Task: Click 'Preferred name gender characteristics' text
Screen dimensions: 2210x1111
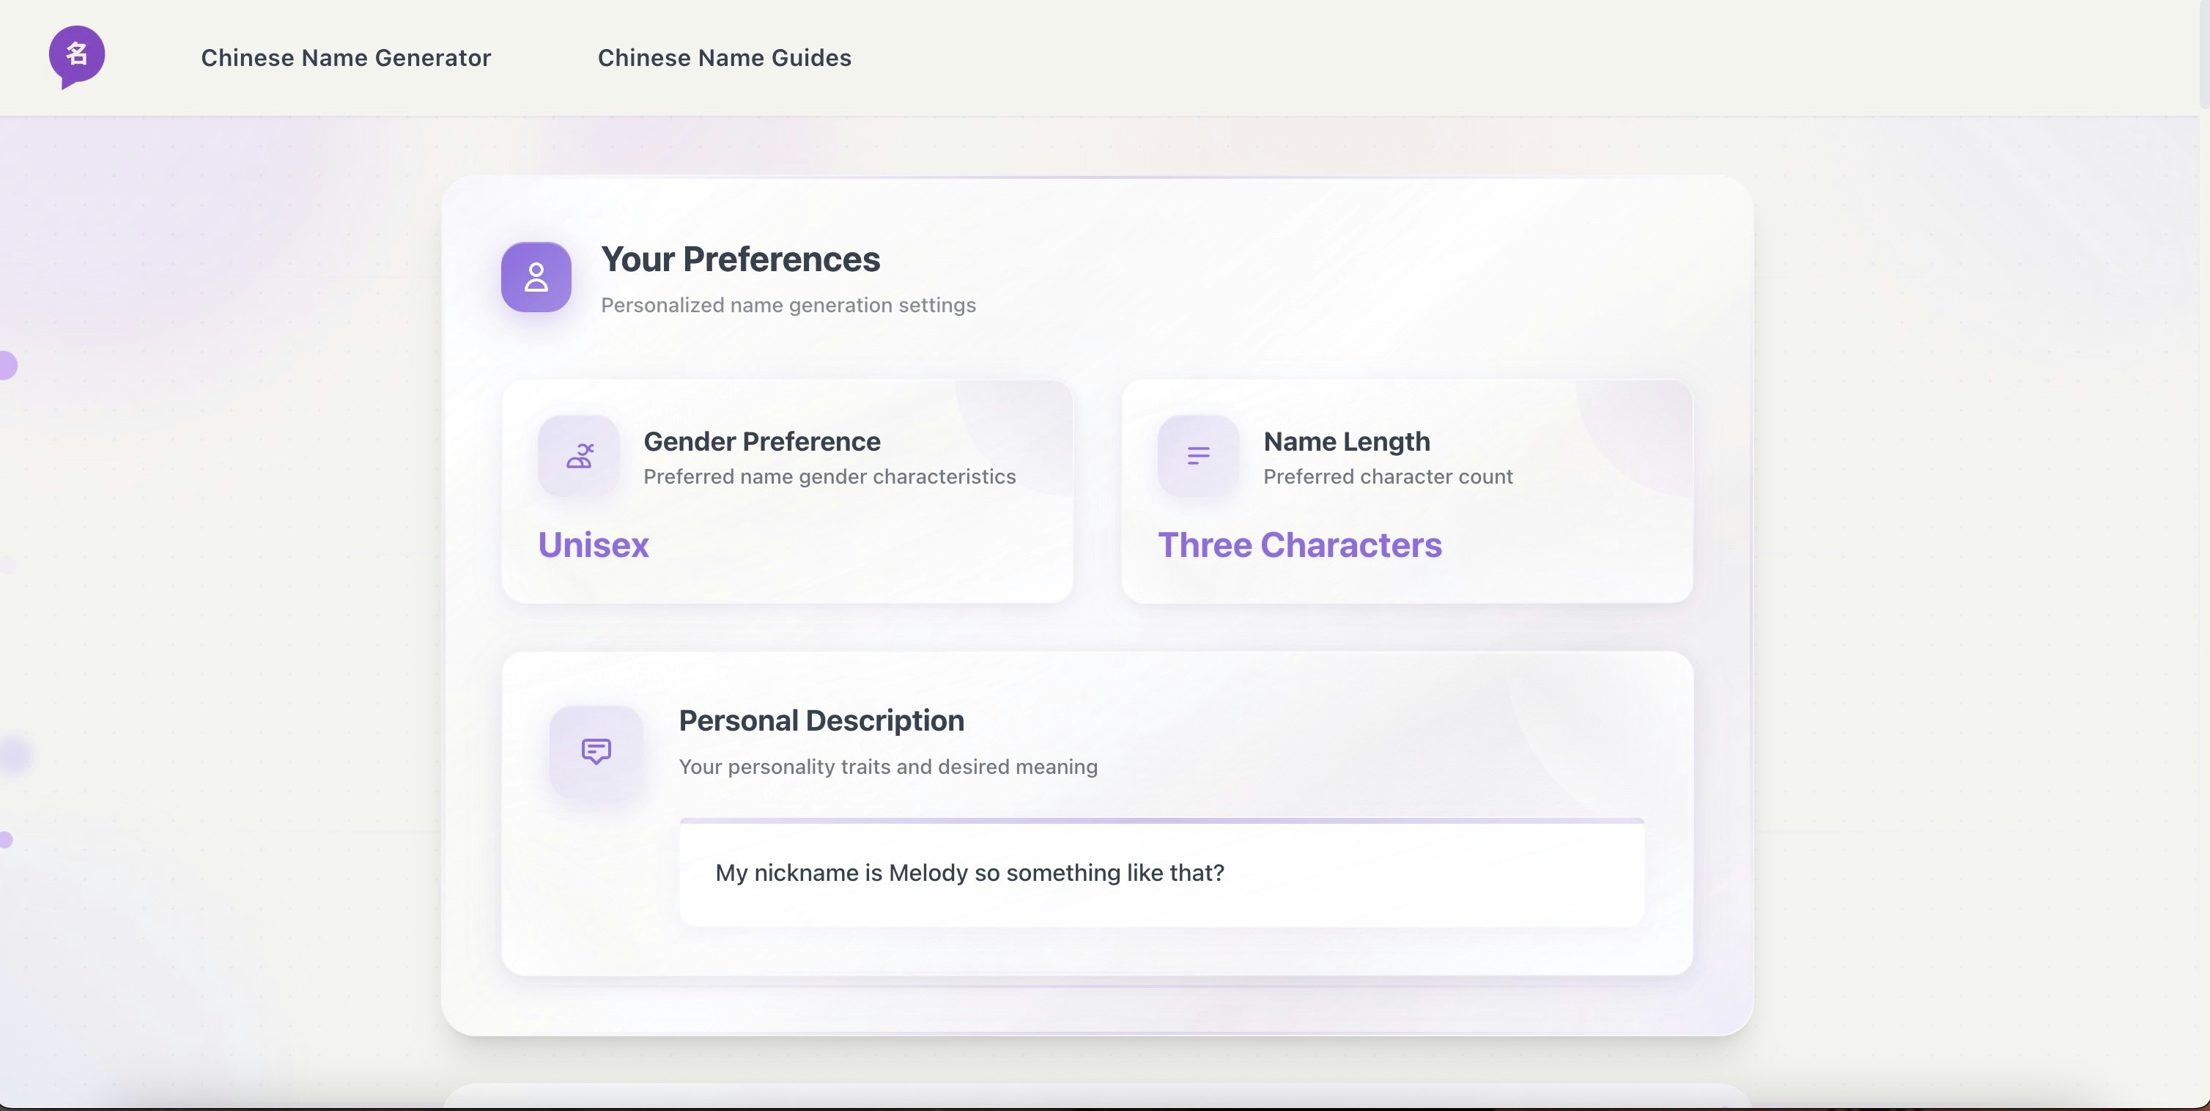Action: point(829,477)
